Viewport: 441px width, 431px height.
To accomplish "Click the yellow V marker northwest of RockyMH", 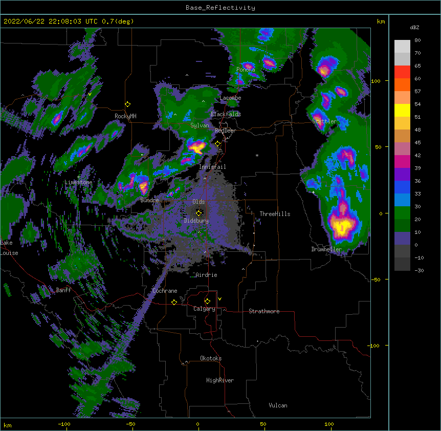I will click(x=90, y=94).
